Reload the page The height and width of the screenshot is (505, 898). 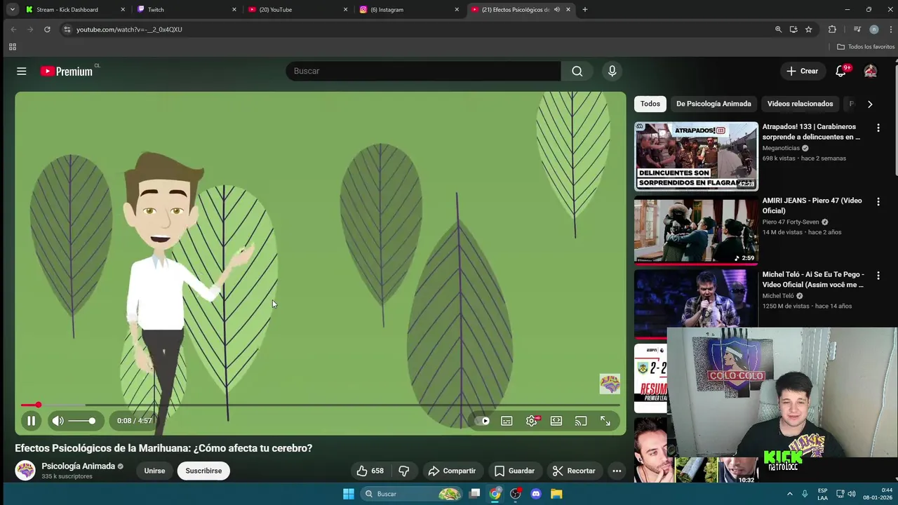[x=47, y=29]
